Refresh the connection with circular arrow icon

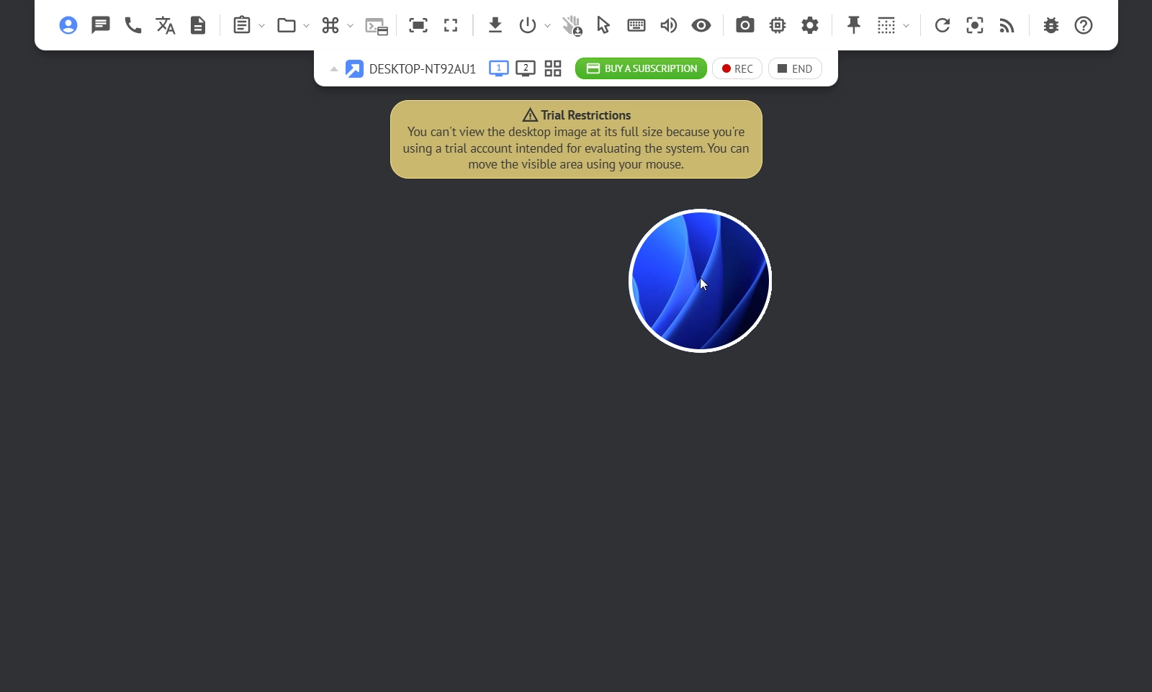pyautogui.click(x=942, y=26)
